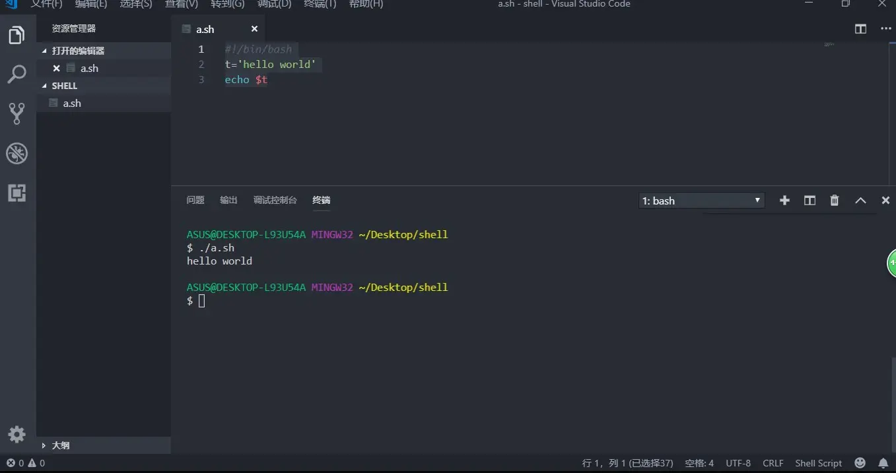Collapse the SHELL folder section
896x473 pixels.
(104, 86)
